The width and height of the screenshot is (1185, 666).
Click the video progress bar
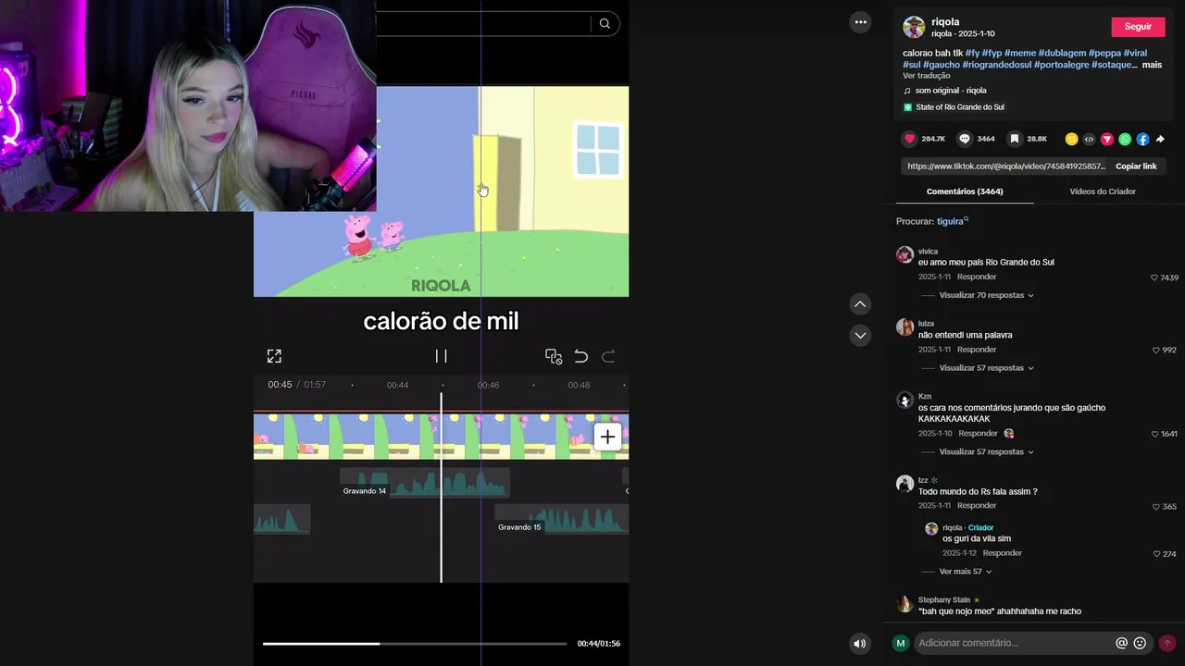click(x=415, y=644)
